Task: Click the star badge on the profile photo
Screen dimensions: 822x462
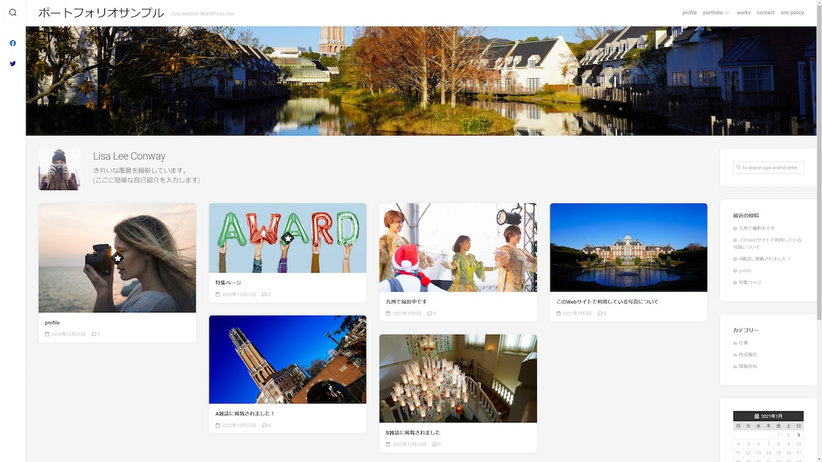Action: [117, 258]
